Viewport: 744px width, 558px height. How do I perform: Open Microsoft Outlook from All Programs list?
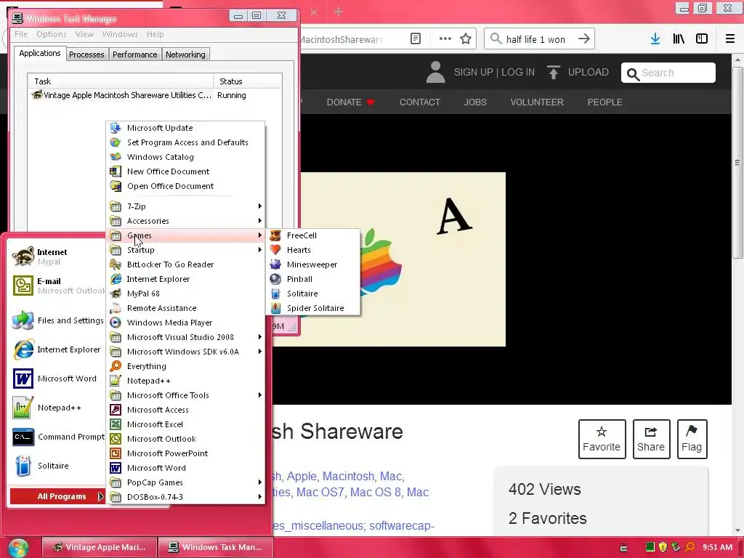(x=185, y=439)
